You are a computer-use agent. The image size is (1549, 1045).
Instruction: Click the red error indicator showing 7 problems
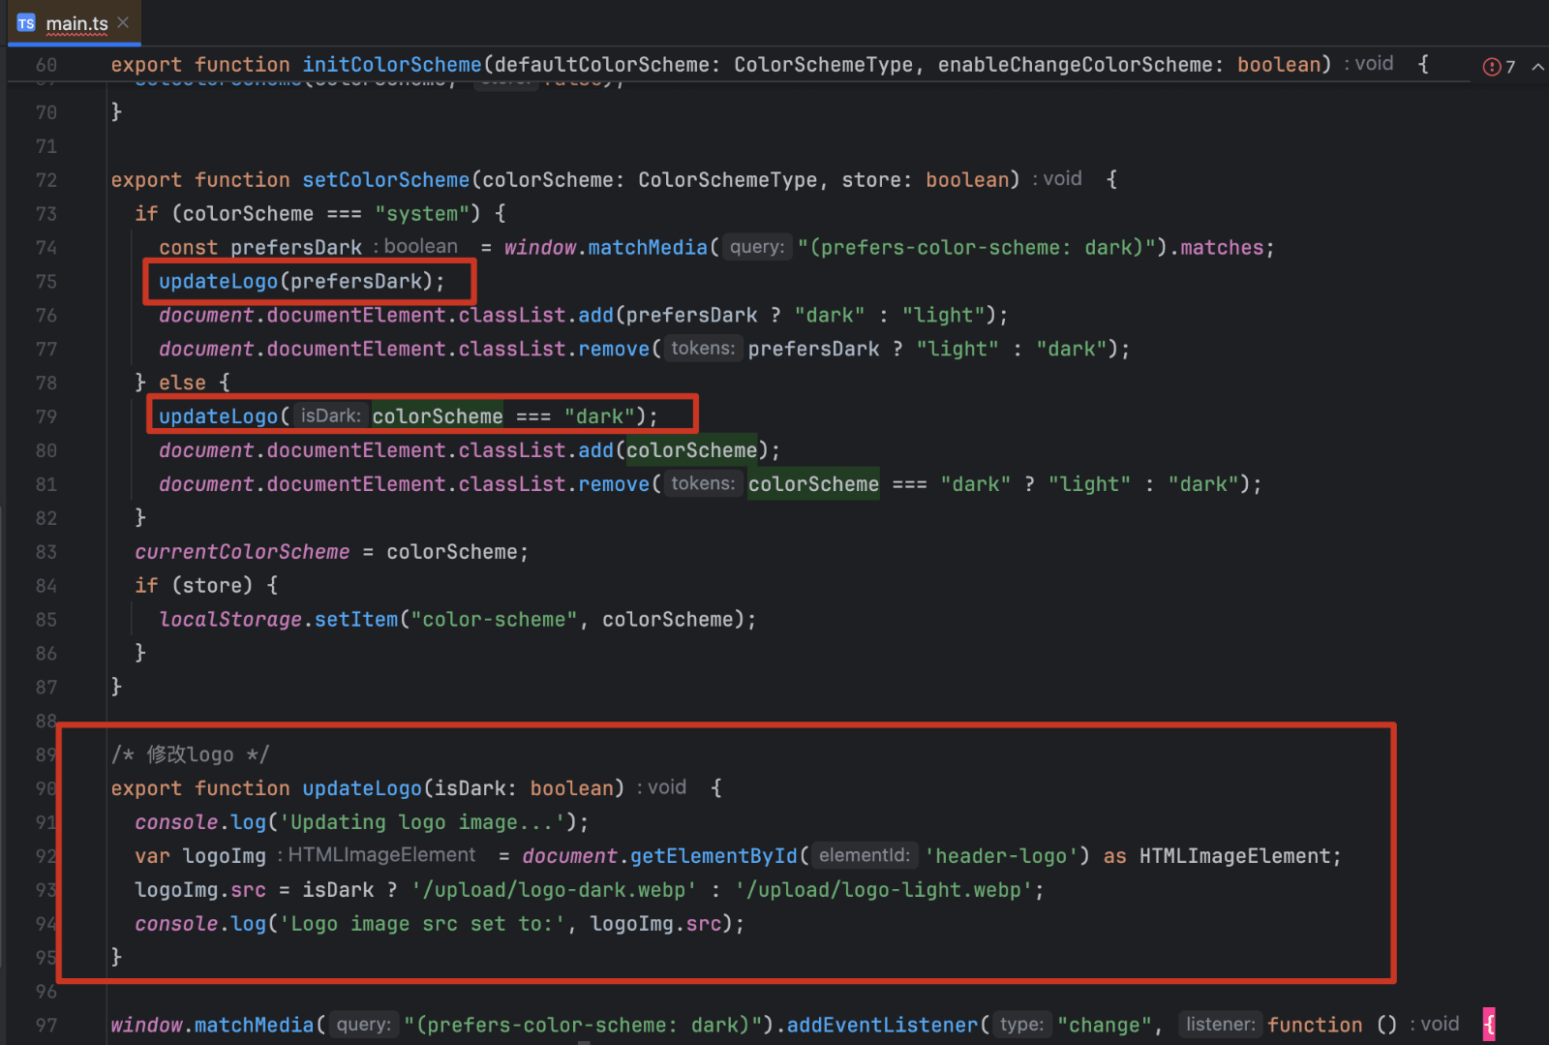(1498, 66)
